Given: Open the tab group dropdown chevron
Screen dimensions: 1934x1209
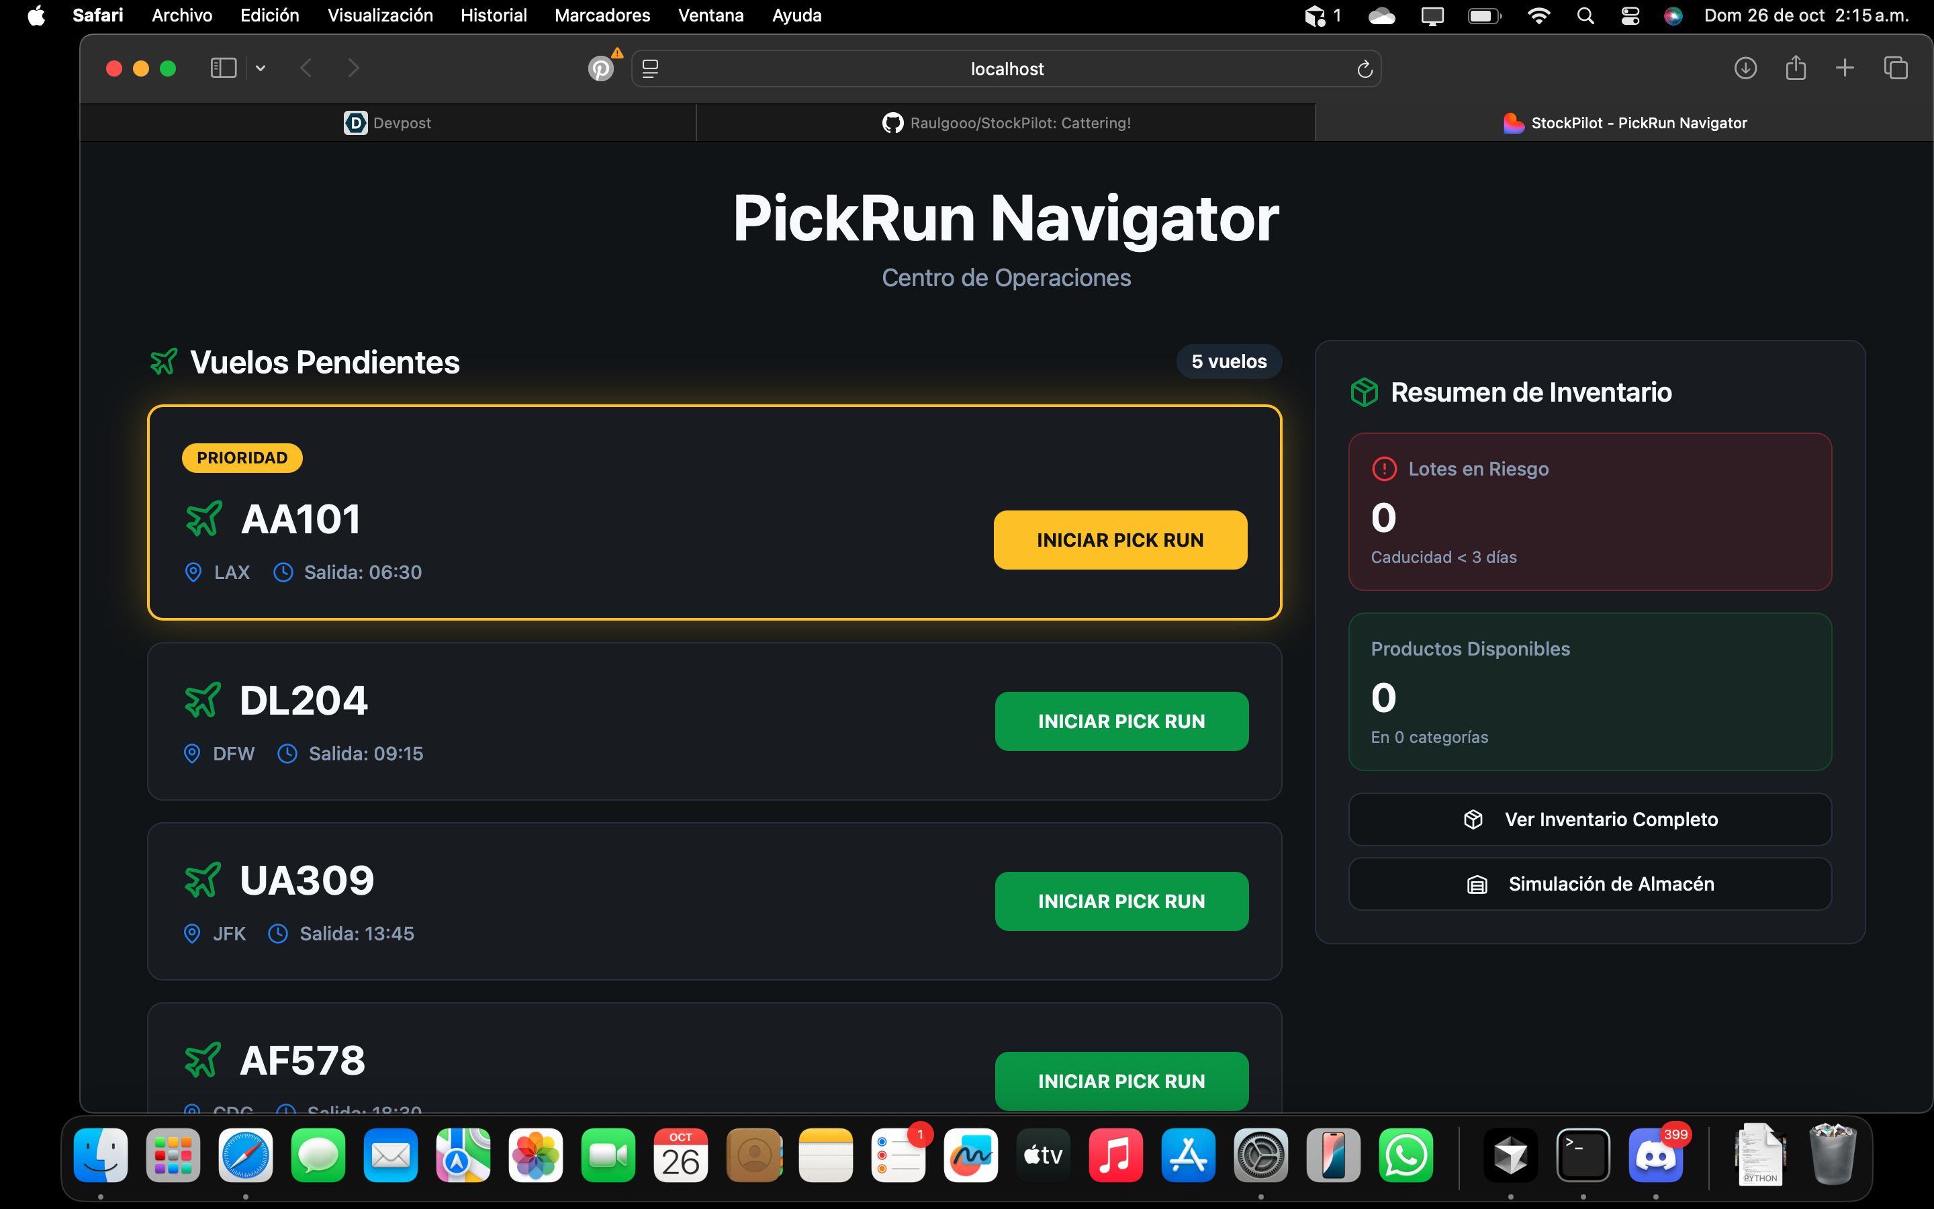Looking at the screenshot, I should [261, 69].
